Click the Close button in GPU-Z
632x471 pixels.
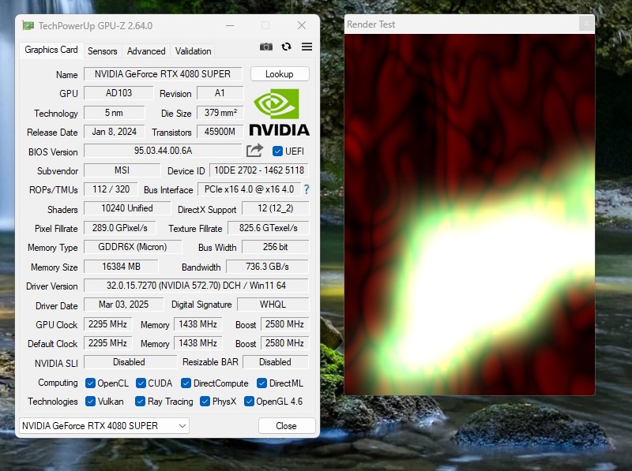tap(287, 425)
